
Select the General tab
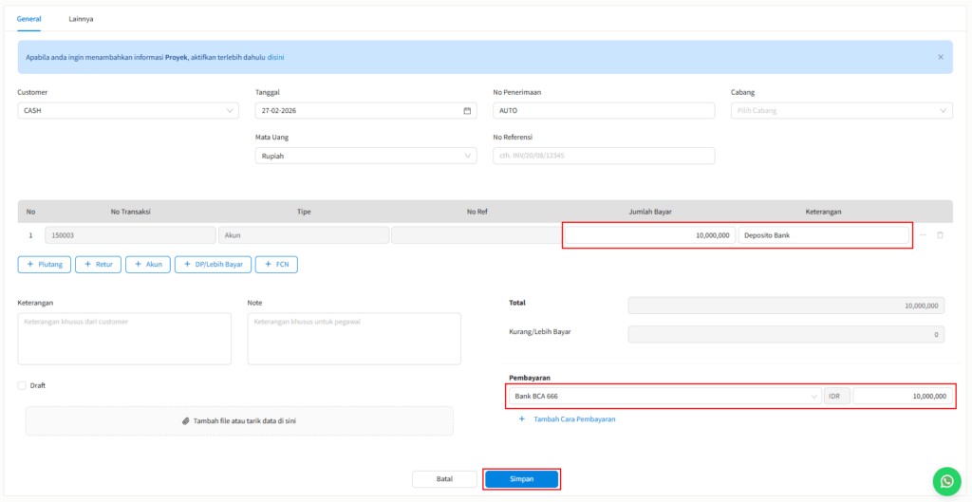tap(29, 19)
